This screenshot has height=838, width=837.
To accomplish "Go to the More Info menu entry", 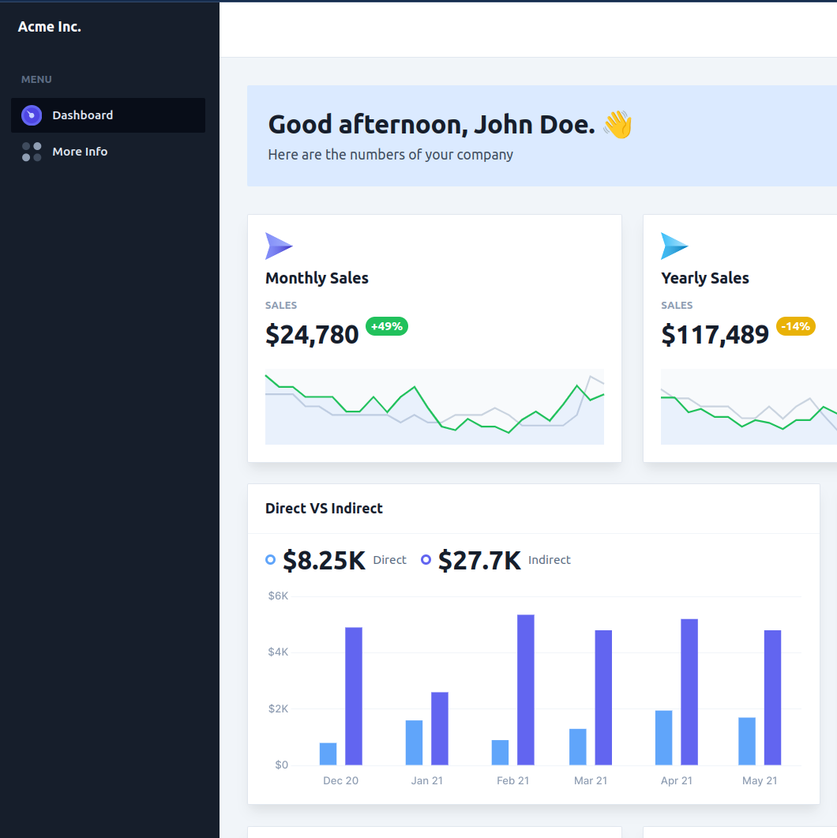I will click(x=80, y=151).
